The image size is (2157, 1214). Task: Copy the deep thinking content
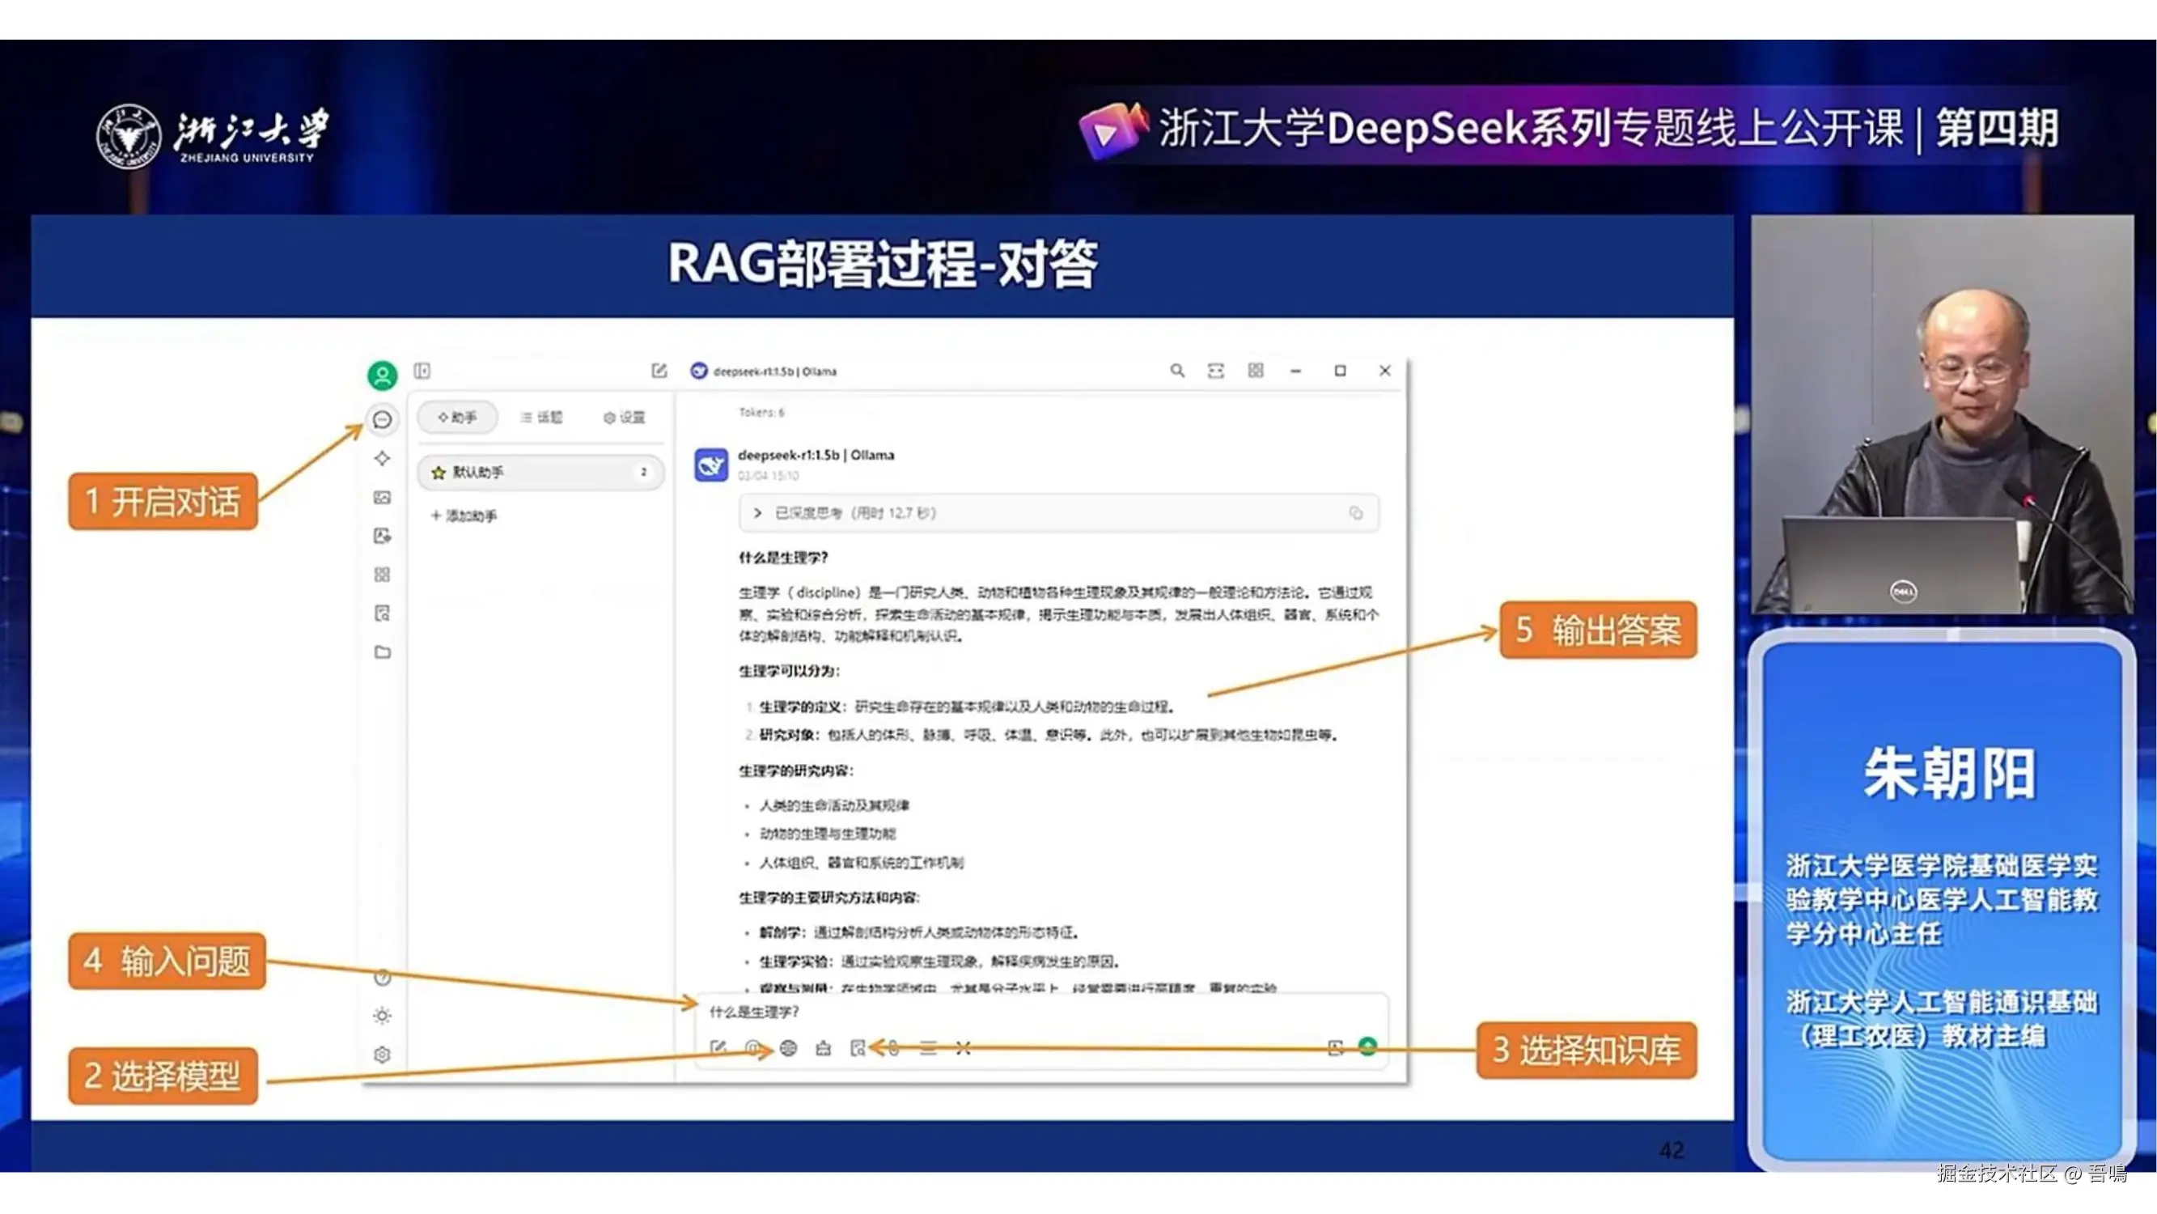pos(1356,513)
